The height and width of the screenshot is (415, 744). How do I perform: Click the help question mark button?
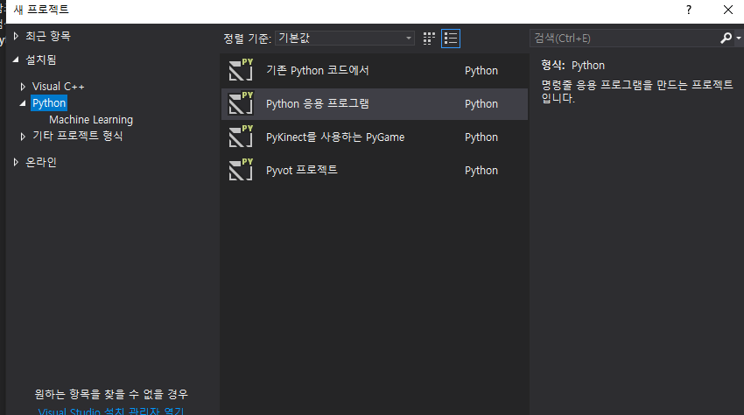click(689, 10)
